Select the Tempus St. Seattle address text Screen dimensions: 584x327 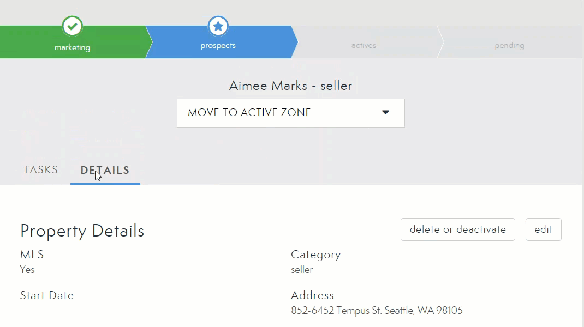pos(377,311)
